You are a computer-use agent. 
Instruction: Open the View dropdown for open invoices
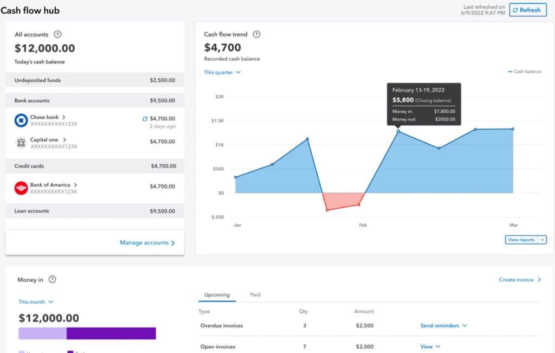(x=430, y=346)
